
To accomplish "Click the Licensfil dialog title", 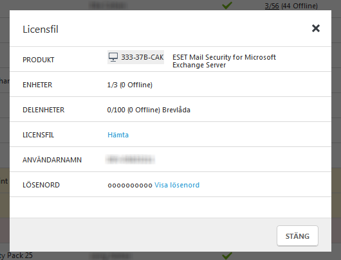I will [x=41, y=30].
